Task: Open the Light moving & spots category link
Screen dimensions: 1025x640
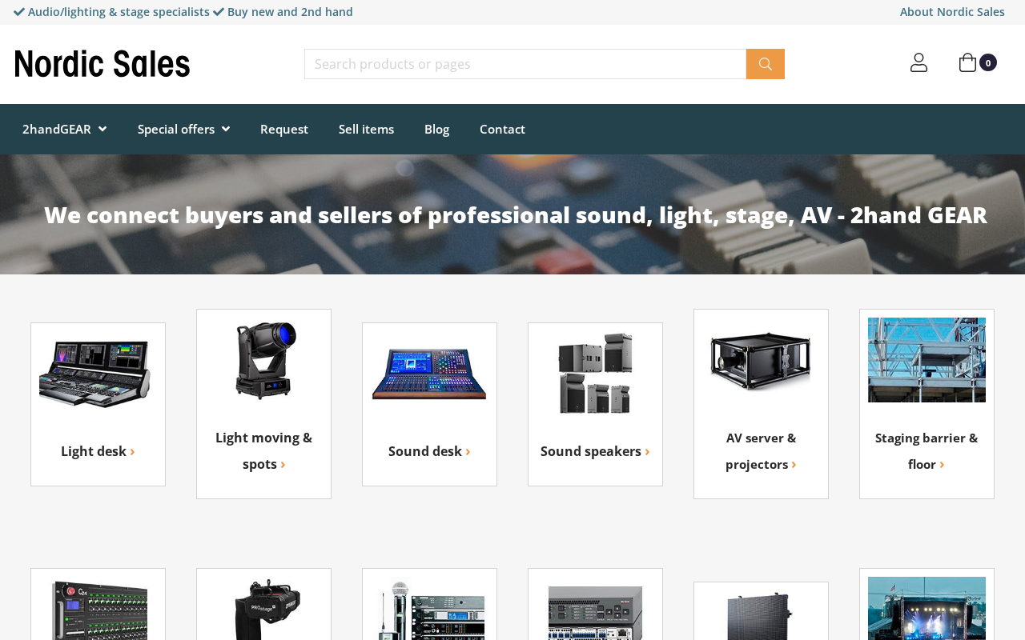Action: click(x=263, y=450)
